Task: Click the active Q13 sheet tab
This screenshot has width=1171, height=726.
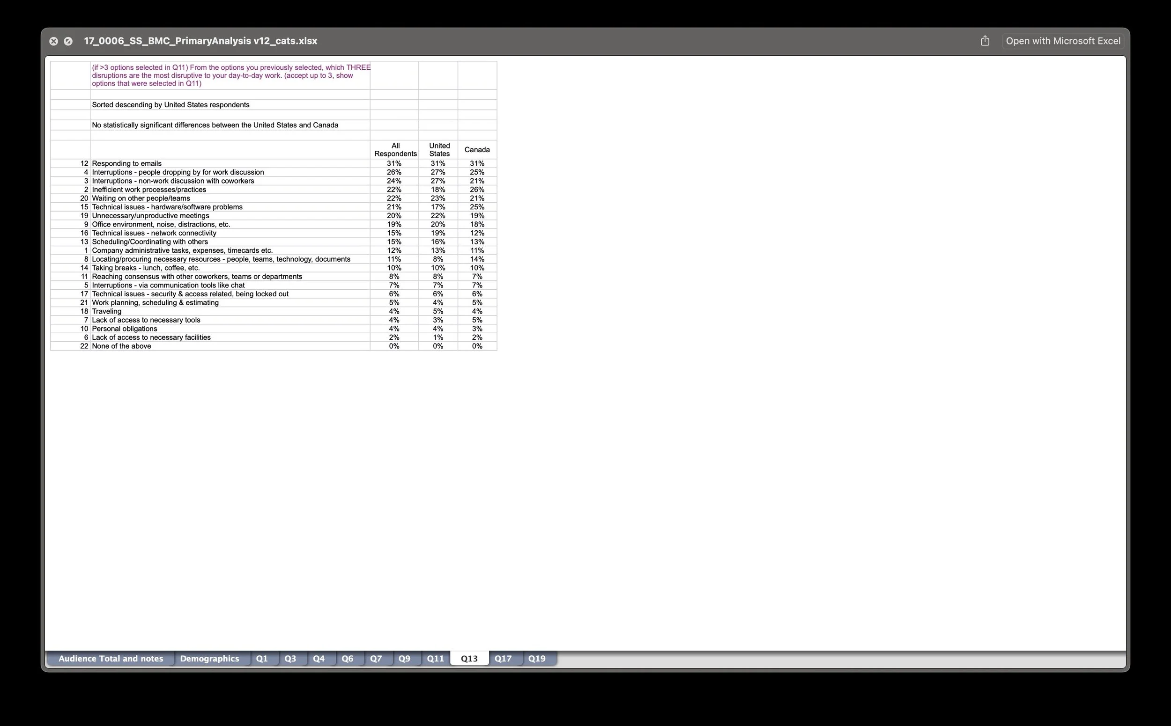Action: point(469,658)
